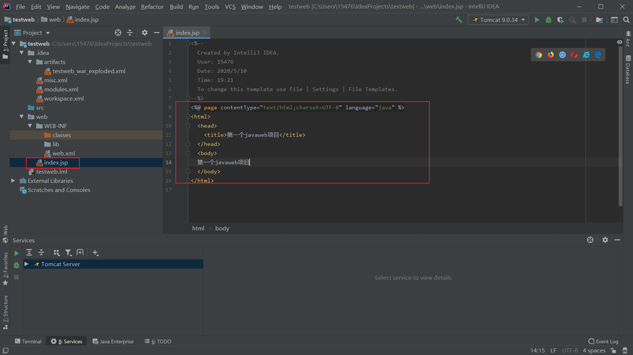Toggle the editor inspection eye icon
633x355 pixels.
[x=619, y=42]
